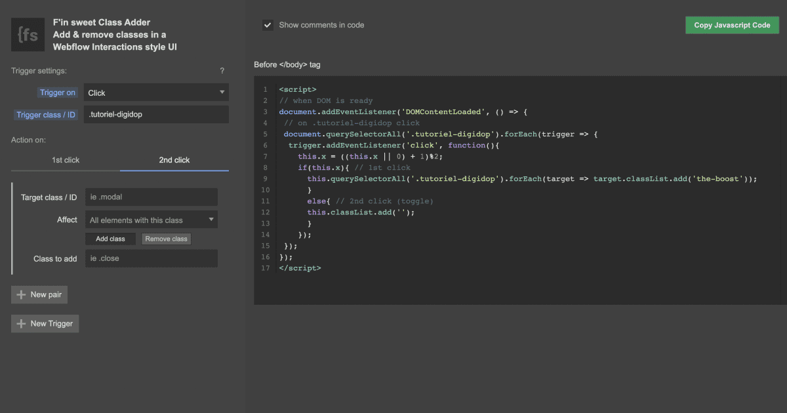The height and width of the screenshot is (413, 787).
Task: Toggle Show comments in code checkbox
Action: pos(268,25)
